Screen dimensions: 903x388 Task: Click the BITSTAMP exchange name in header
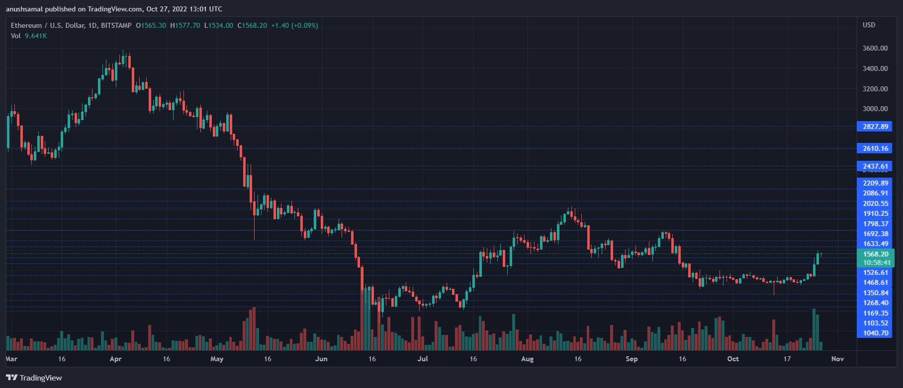(116, 25)
